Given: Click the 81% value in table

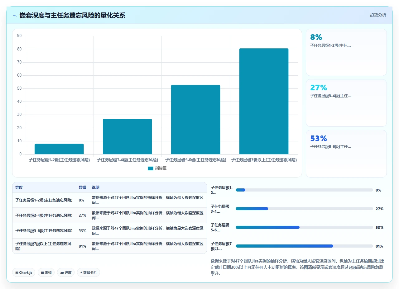Looking at the screenshot, I should point(82,246).
